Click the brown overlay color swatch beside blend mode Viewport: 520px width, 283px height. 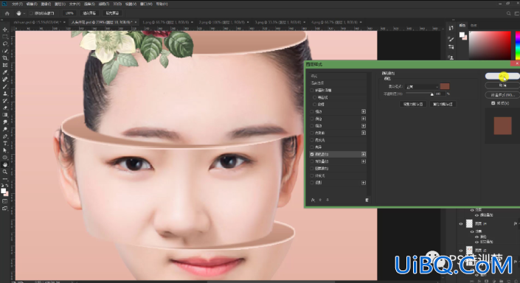tap(445, 86)
